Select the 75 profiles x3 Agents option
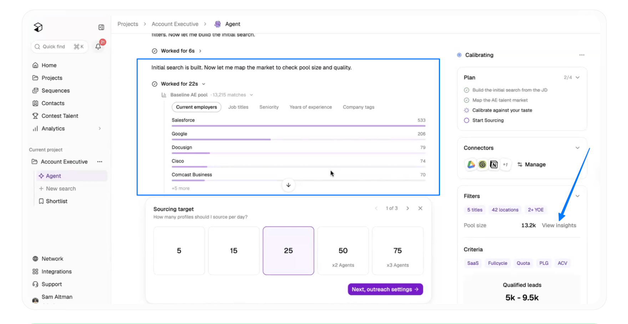The width and height of the screenshot is (628, 324). [x=397, y=251]
